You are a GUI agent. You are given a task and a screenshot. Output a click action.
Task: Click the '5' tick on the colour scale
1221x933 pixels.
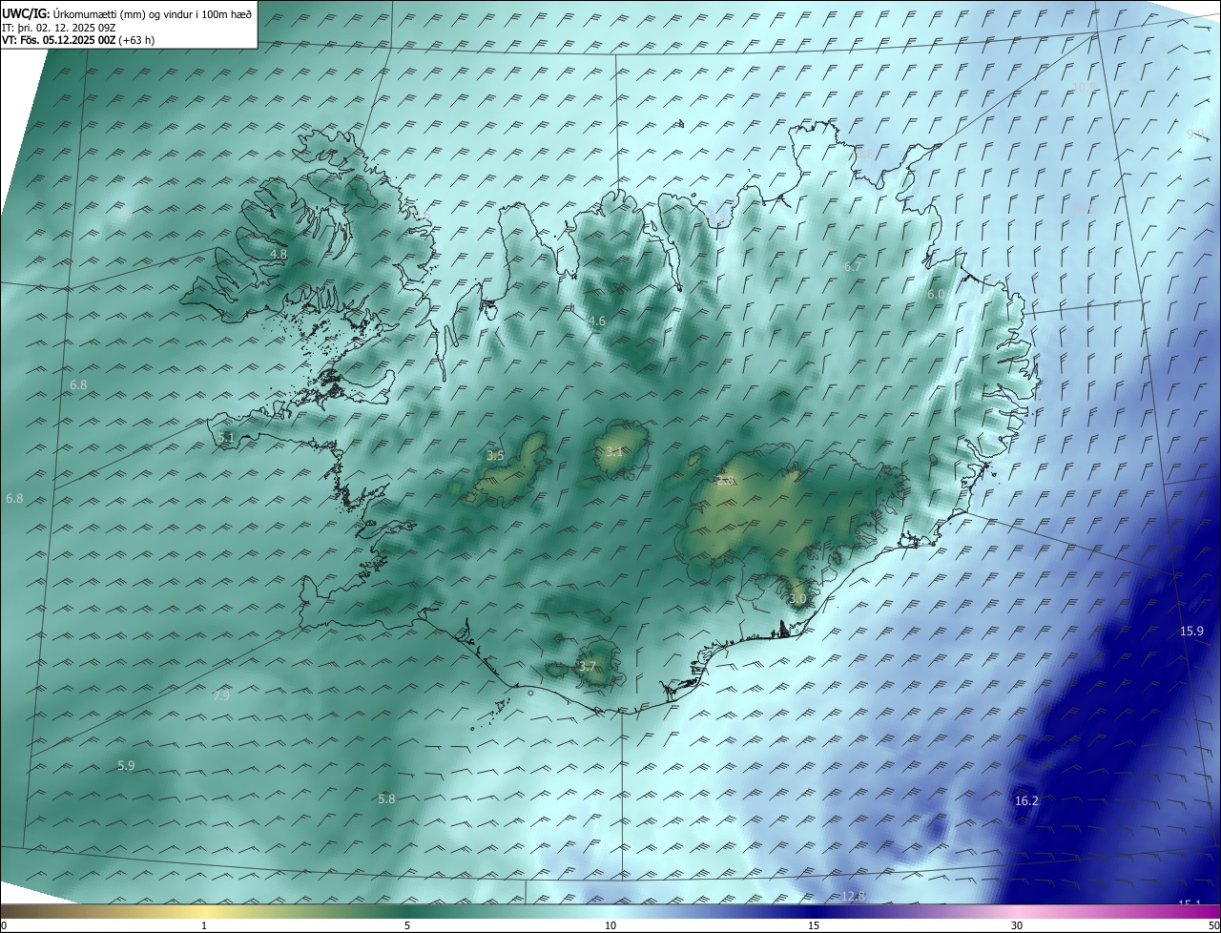[x=407, y=926]
